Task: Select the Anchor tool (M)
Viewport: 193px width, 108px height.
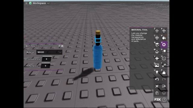Action: tap(157, 52)
